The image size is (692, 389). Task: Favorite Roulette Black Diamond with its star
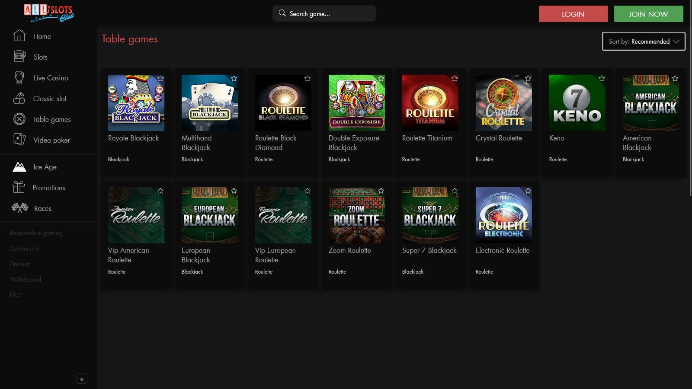click(x=308, y=79)
